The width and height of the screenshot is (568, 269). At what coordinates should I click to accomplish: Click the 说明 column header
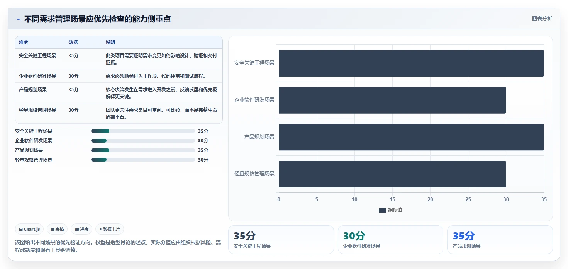(110, 43)
